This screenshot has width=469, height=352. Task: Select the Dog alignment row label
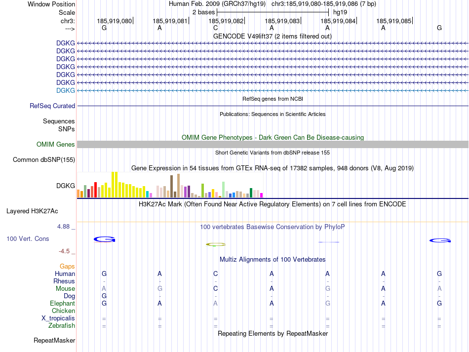[x=69, y=296]
